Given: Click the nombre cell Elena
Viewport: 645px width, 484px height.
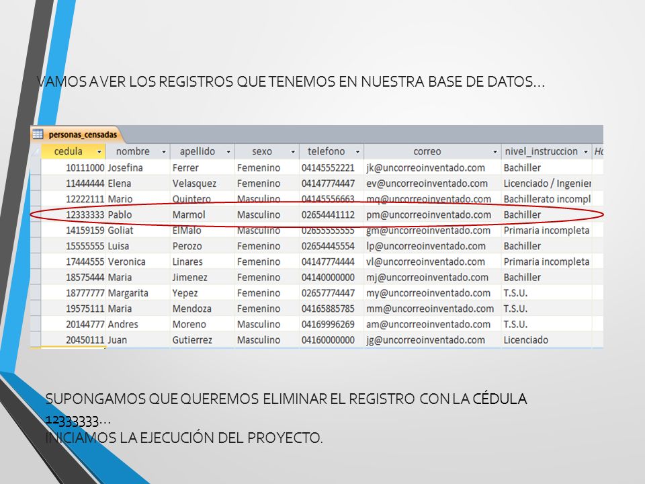Looking at the screenshot, I should [x=138, y=183].
